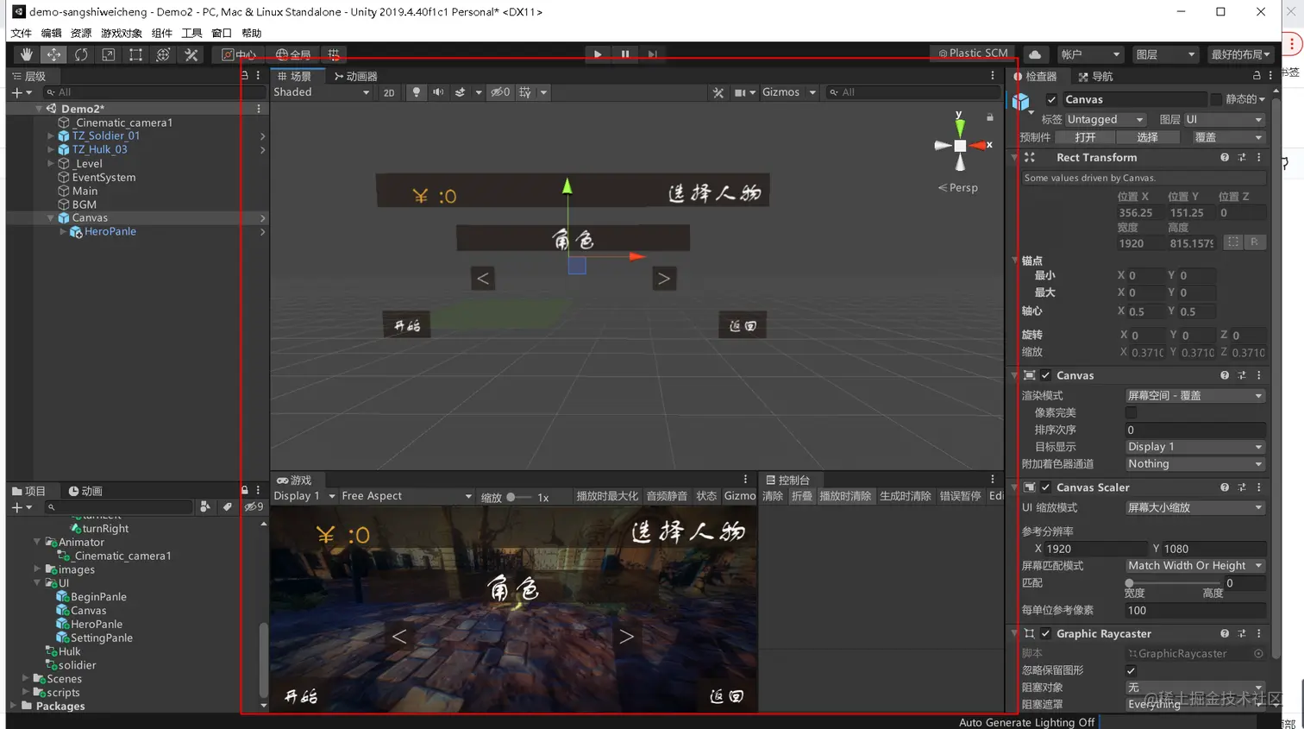The image size is (1304, 729).
Task: Select the Move tool in the toolbar
Action: pyautogui.click(x=53, y=54)
